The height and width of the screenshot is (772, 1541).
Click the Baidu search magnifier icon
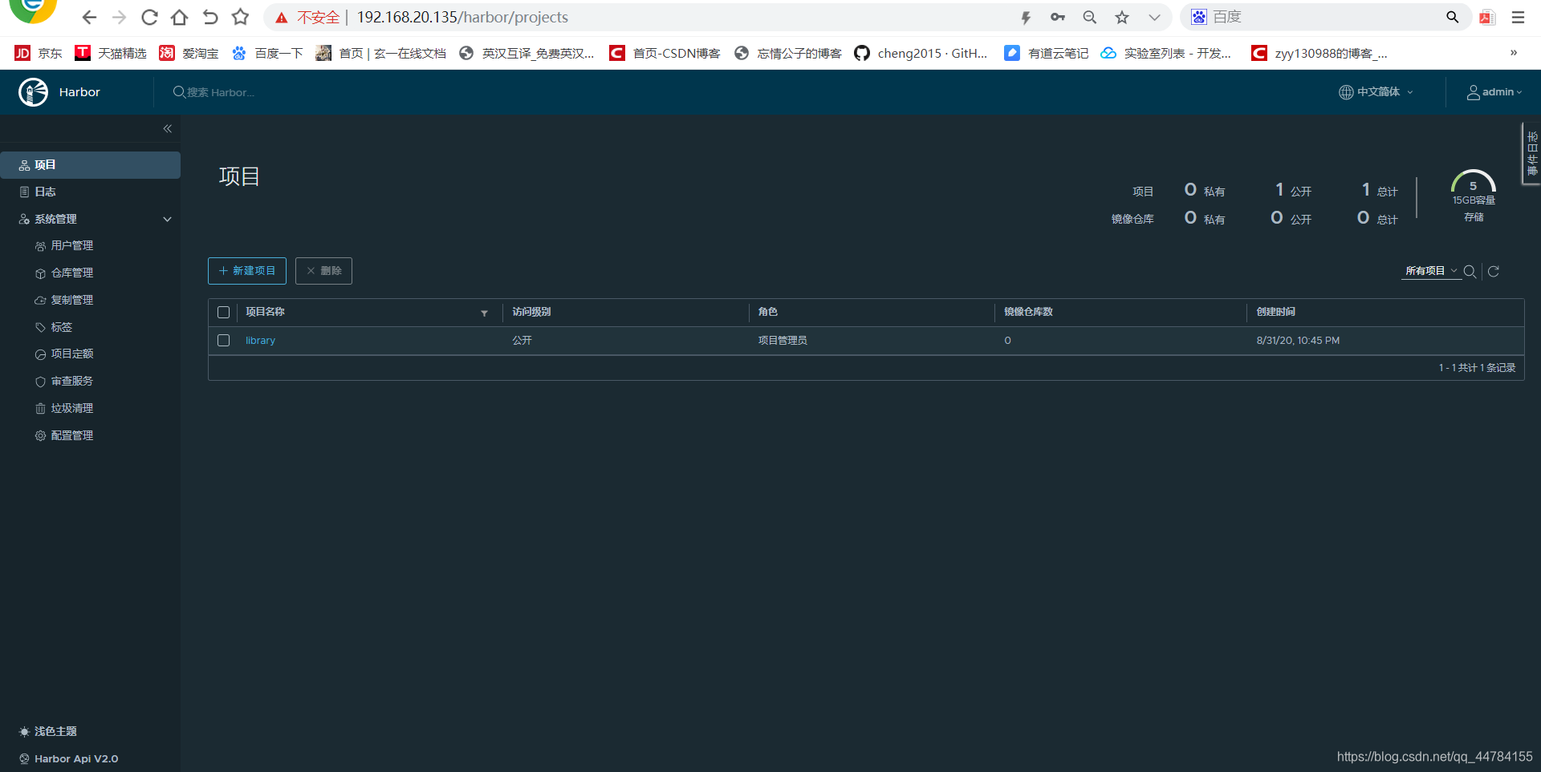1453,18
